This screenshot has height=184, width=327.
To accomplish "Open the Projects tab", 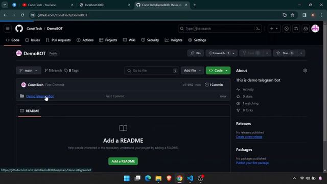I will click(x=108, y=40).
